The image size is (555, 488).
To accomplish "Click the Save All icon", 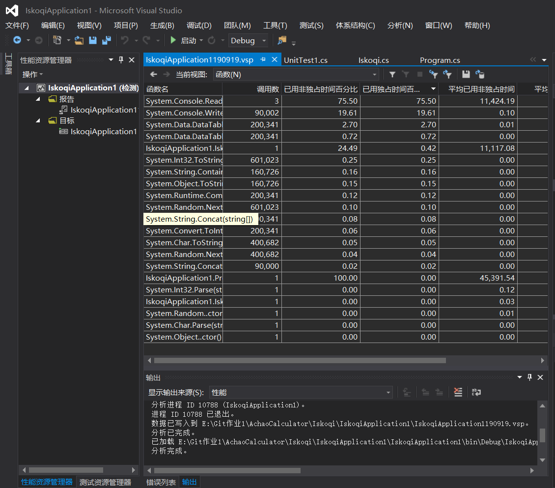I will tap(107, 40).
